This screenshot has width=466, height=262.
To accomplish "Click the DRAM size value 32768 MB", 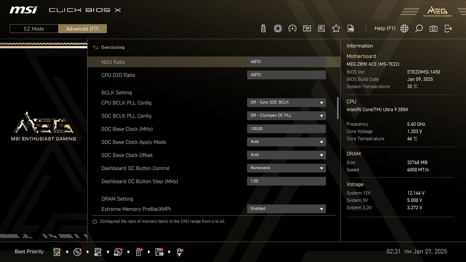I will tap(417, 162).
